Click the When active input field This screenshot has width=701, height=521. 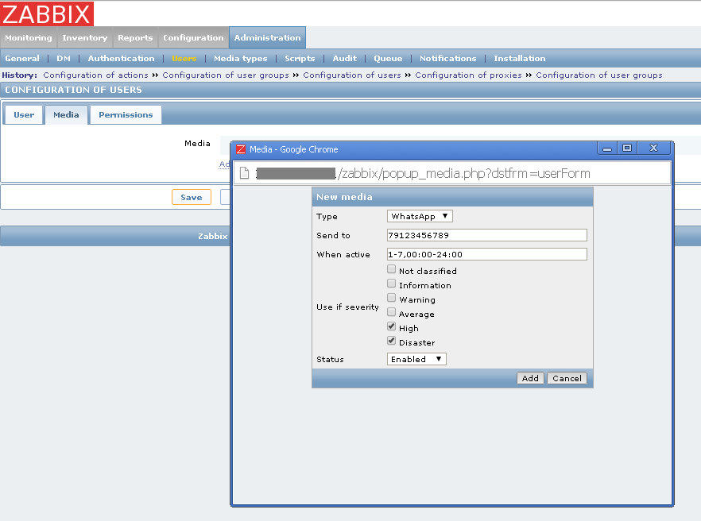487,254
